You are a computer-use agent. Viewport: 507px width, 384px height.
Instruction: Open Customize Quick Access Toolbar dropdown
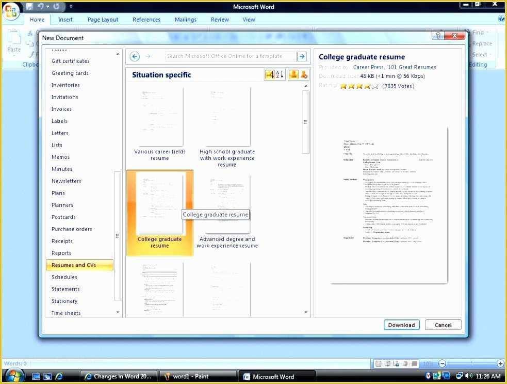click(71, 6)
